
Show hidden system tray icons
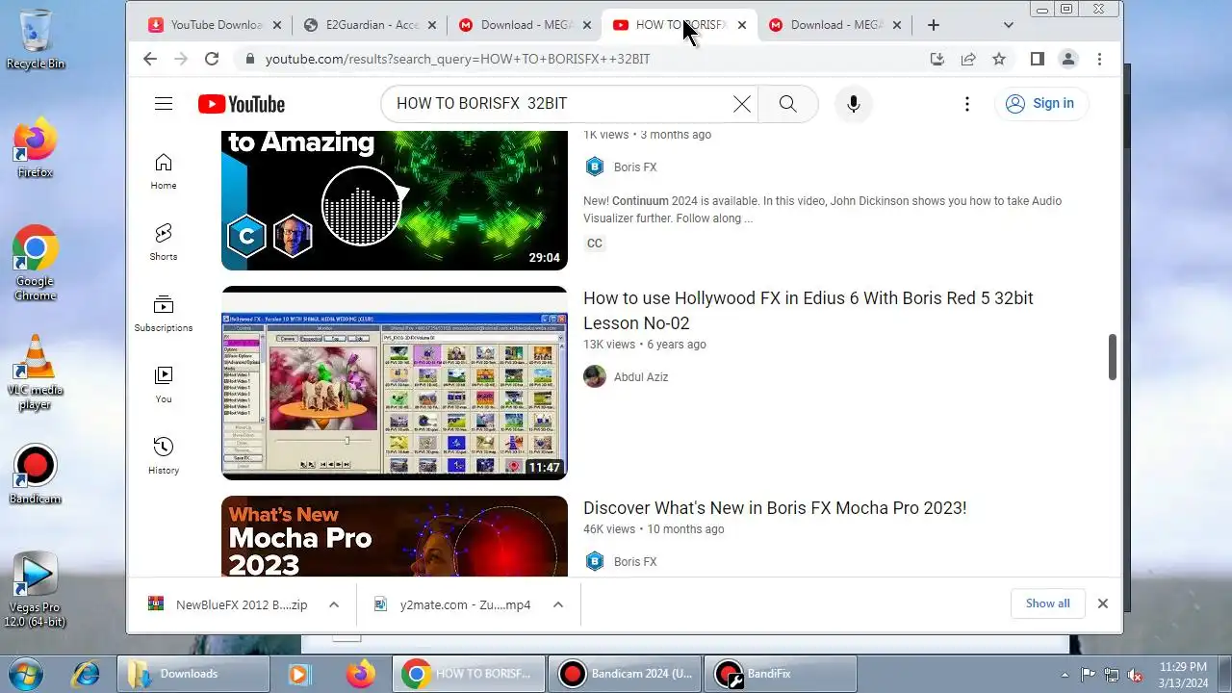[x=1065, y=675]
